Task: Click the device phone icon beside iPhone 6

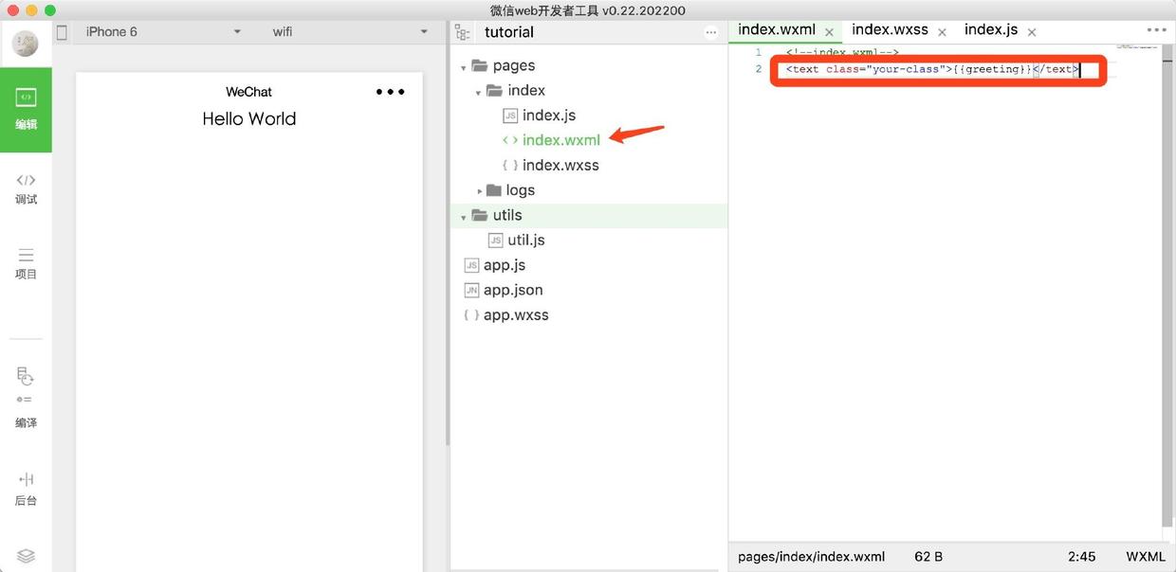Action: [x=63, y=32]
